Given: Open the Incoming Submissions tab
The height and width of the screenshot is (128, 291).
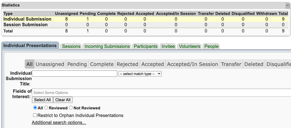Looking at the screenshot, I should click(107, 46).
